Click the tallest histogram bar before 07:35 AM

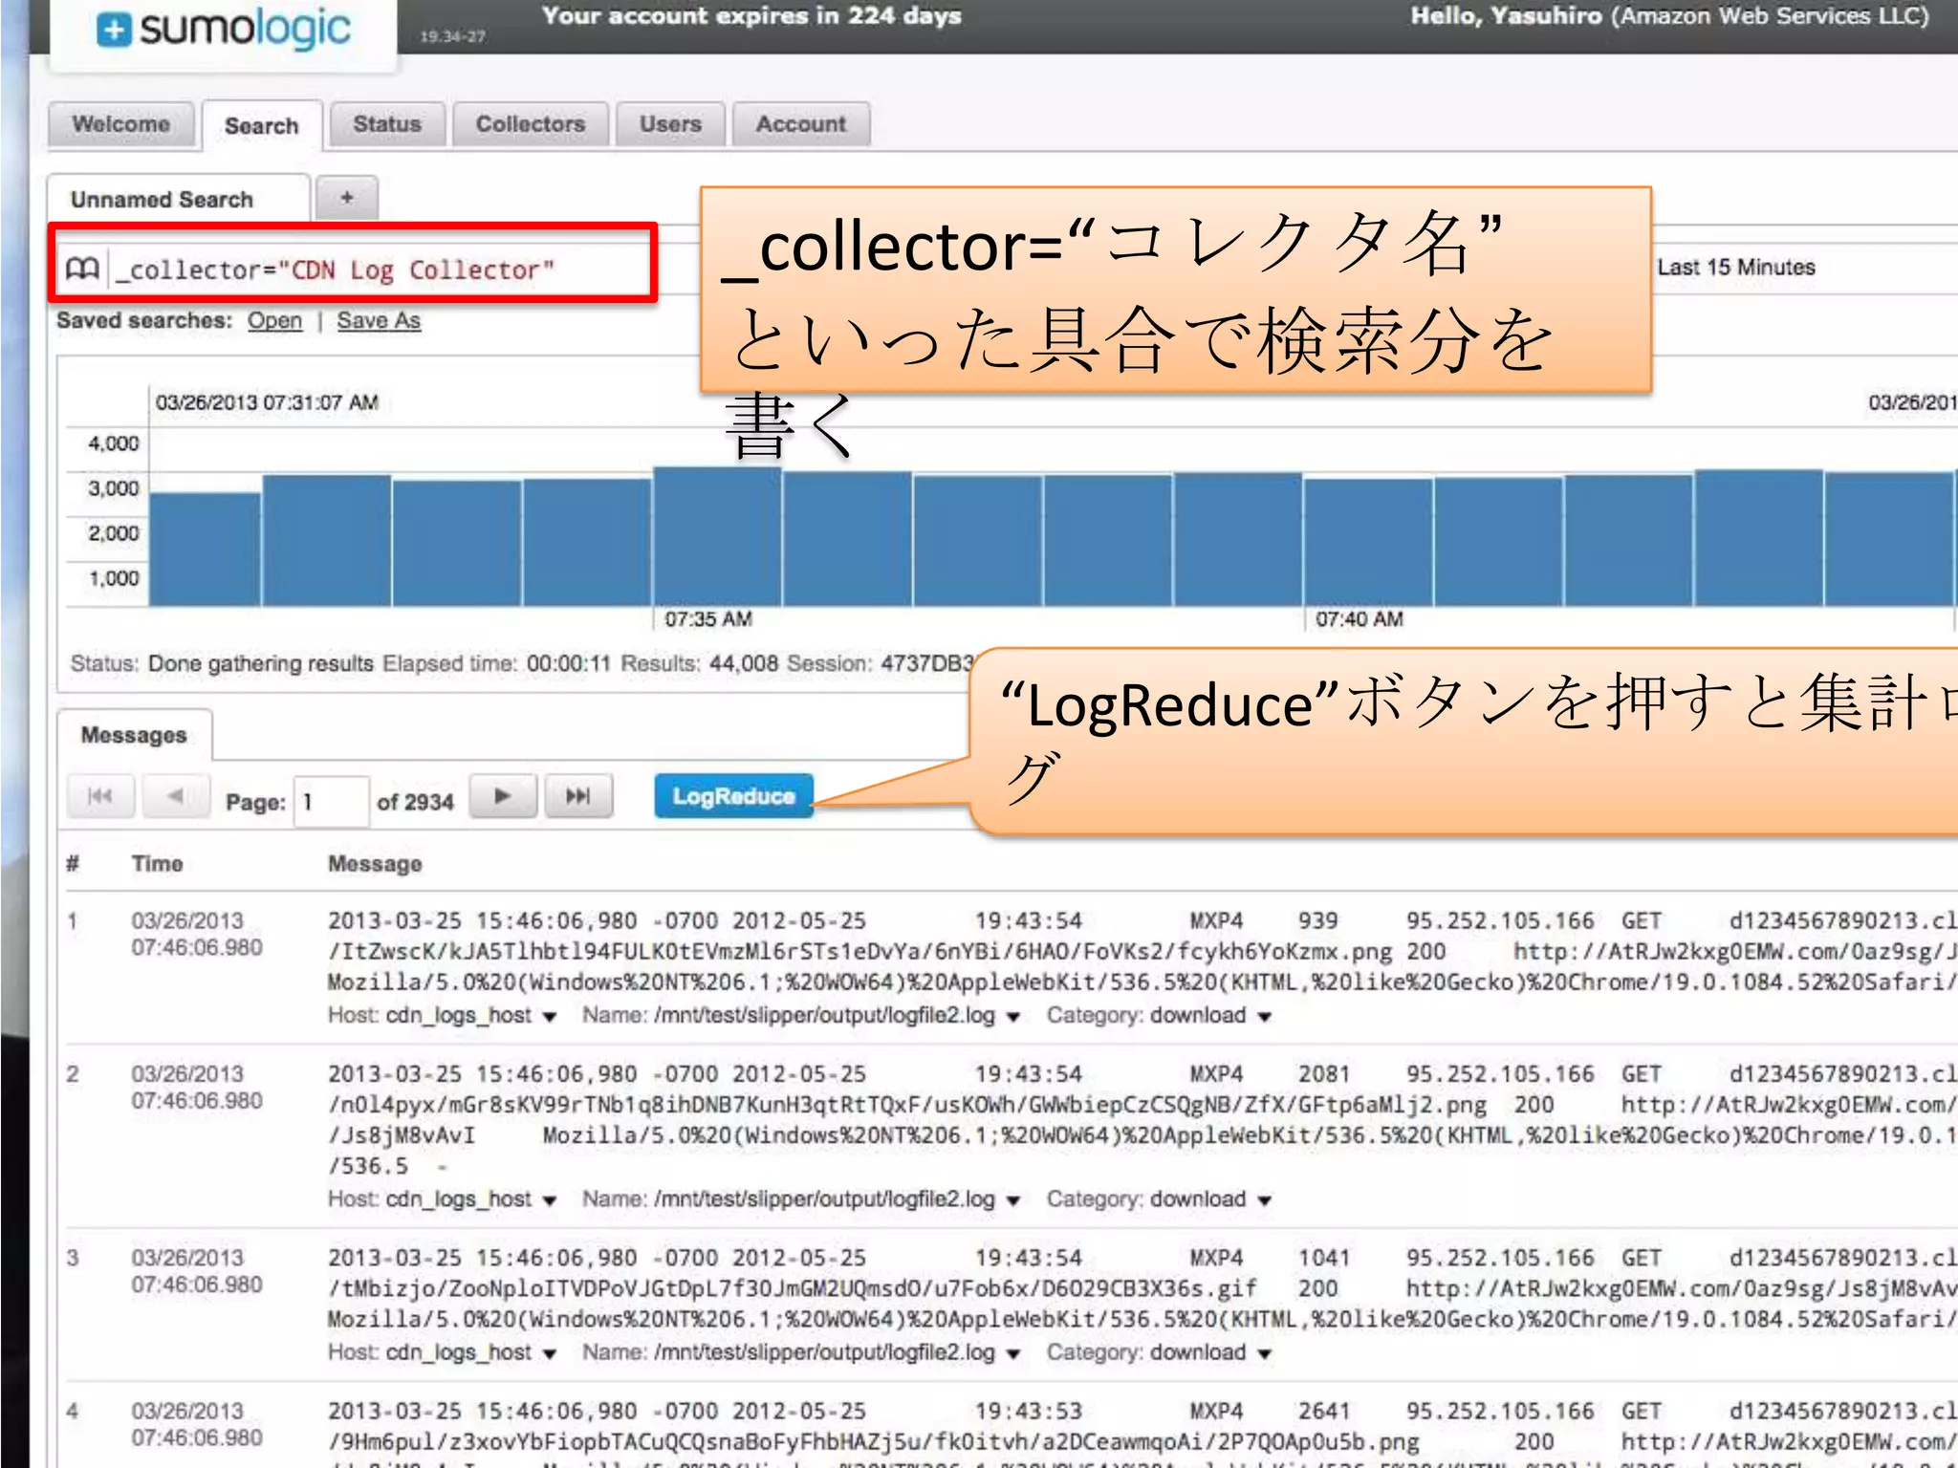(x=717, y=536)
